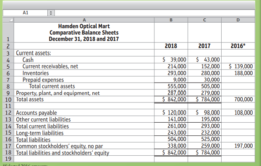Click other current liabilities 2018 value 141,000

[x=171, y=119]
